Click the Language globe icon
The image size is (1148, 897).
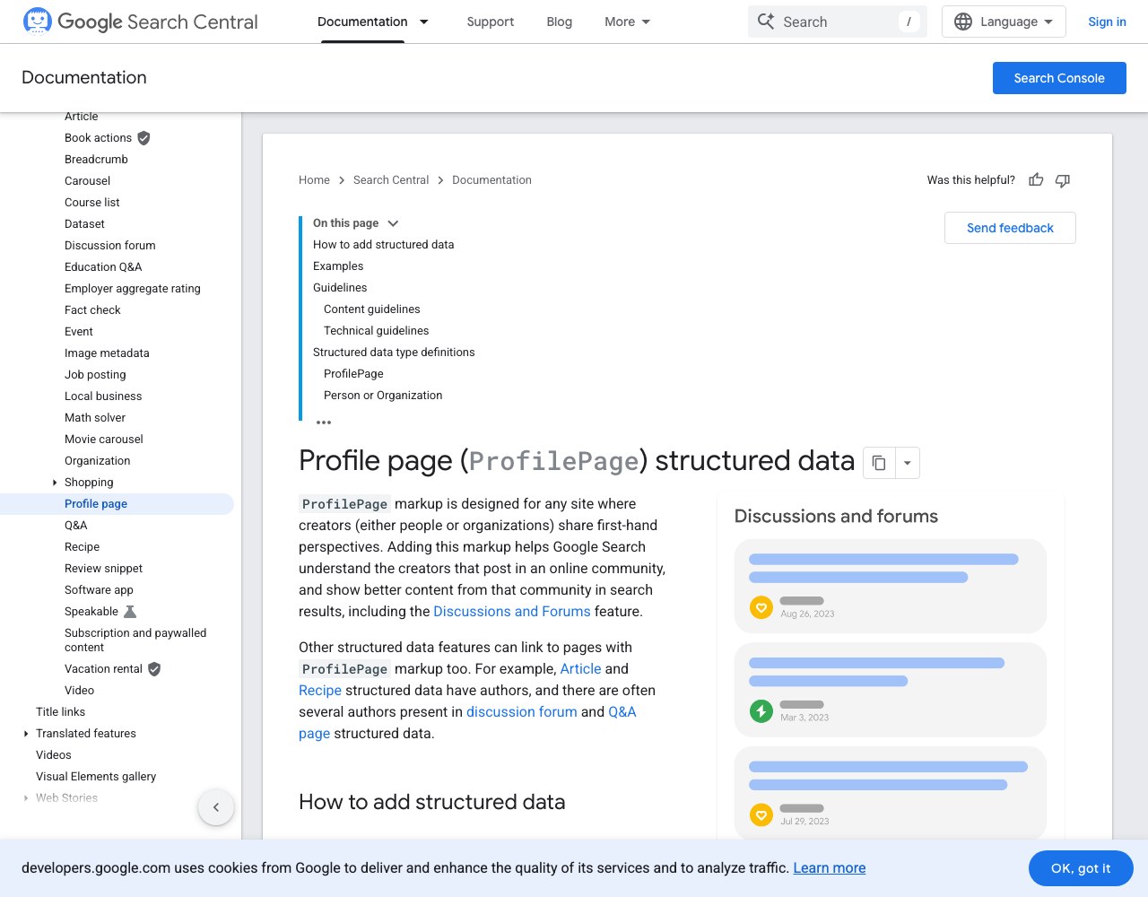point(963,22)
